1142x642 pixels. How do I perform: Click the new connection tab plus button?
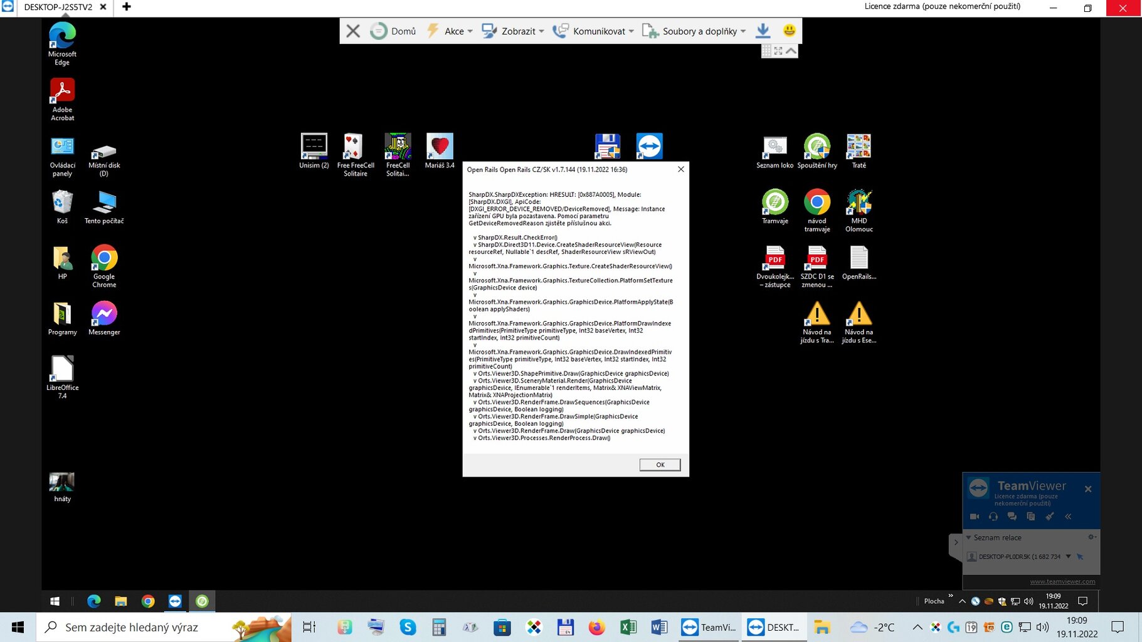[x=126, y=7]
